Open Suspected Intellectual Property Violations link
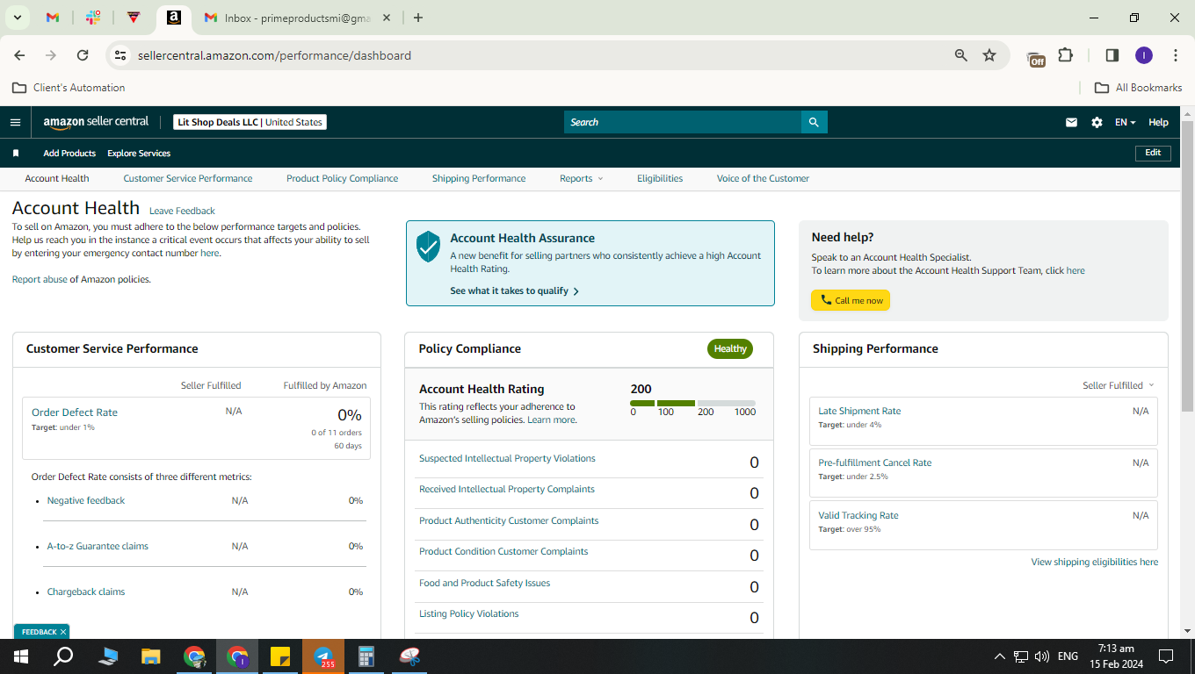This screenshot has height=674, width=1195. 507,458
